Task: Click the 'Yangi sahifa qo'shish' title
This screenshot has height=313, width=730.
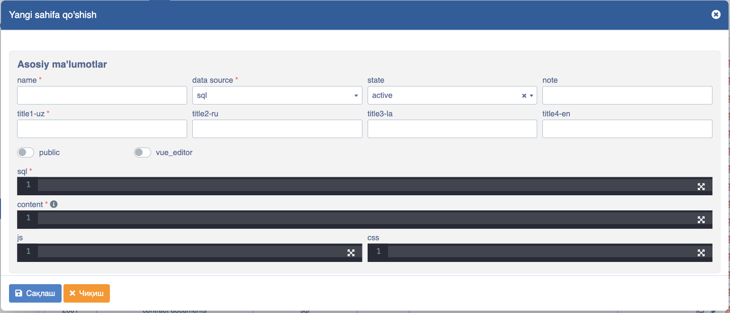Action: click(53, 15)
